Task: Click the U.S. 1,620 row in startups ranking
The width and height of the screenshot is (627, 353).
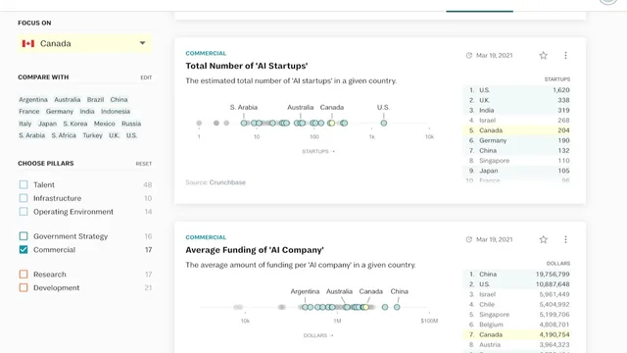Action: coord(517,90)
